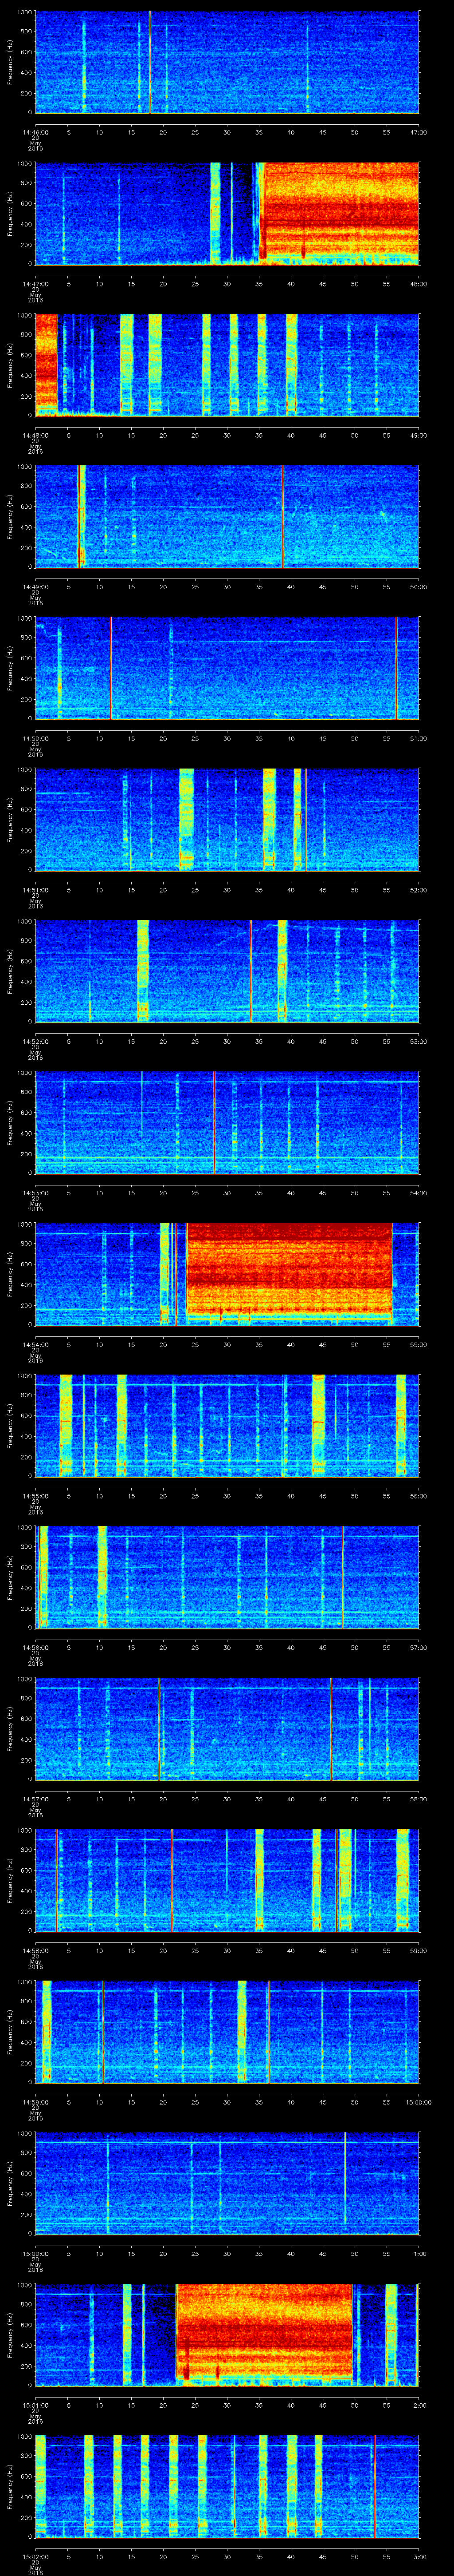The width and height of the screenshot is (454, 2576).
Task: Open the spectrogram starting at 14:56:00
Action: 227,1577
